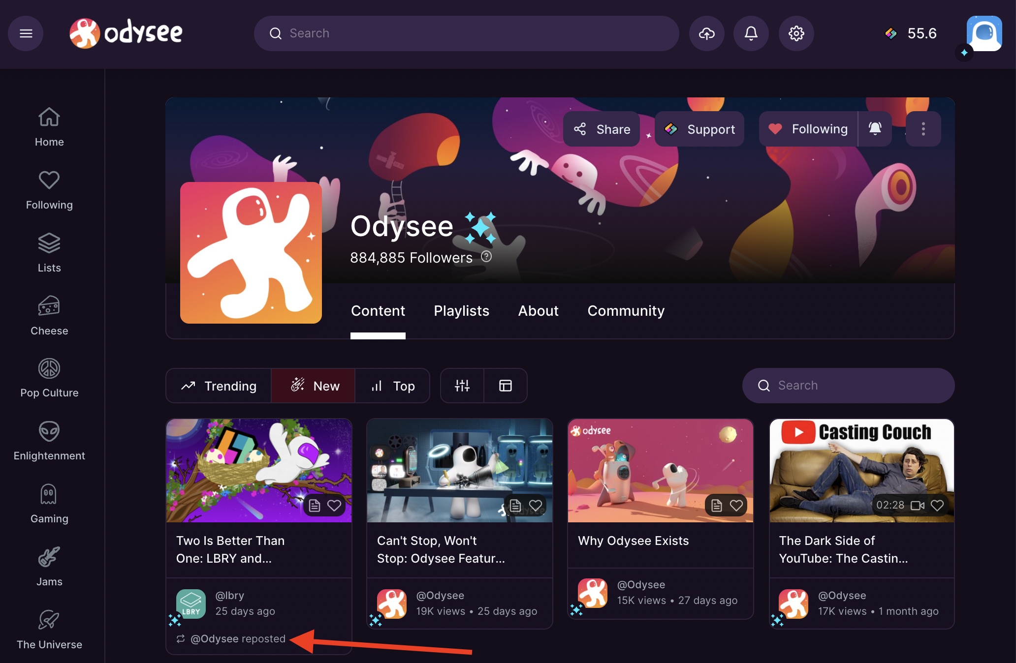Open Following in the sidebar

click(x=49, y=190)
